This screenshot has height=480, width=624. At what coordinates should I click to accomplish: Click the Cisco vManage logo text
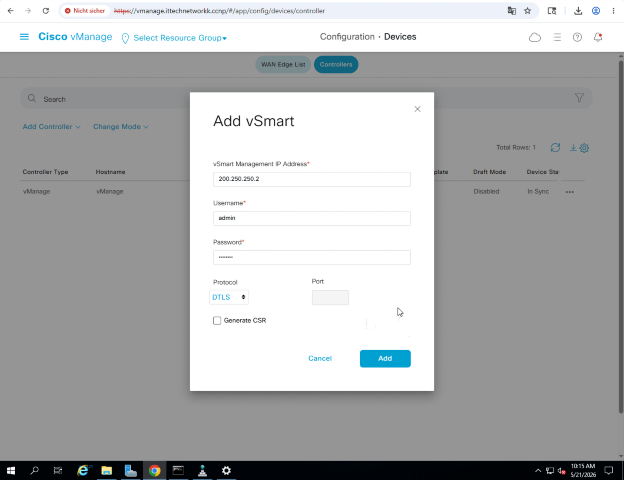point(75,37)
